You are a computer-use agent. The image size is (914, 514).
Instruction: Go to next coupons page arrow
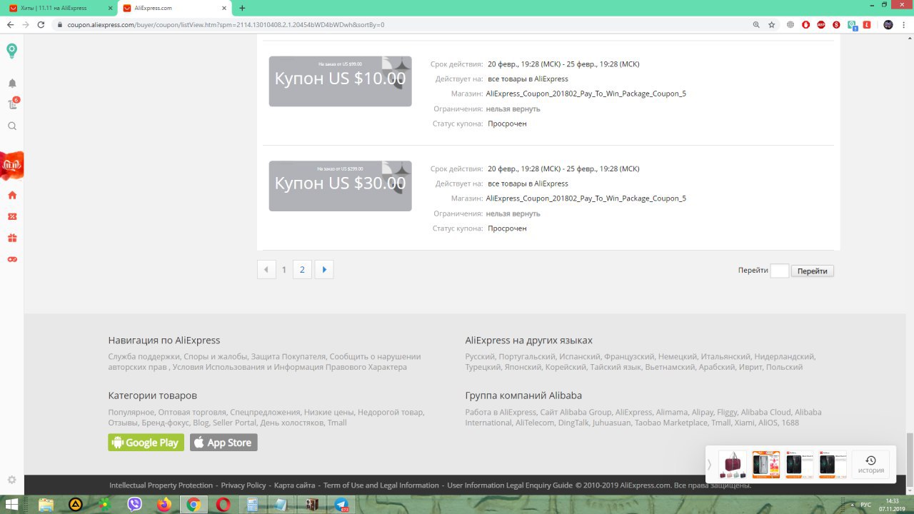(x=324, y=270)
